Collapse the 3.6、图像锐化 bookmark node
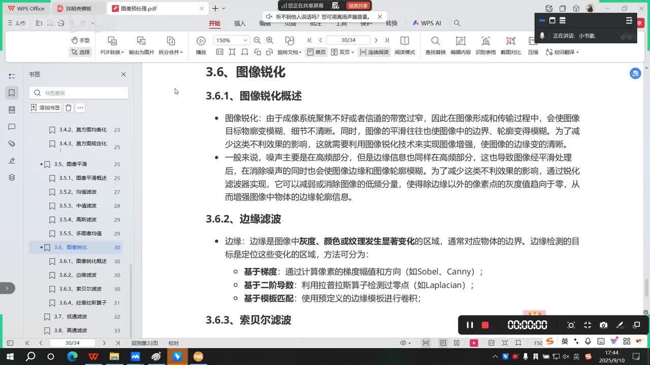 click(42, 247)
